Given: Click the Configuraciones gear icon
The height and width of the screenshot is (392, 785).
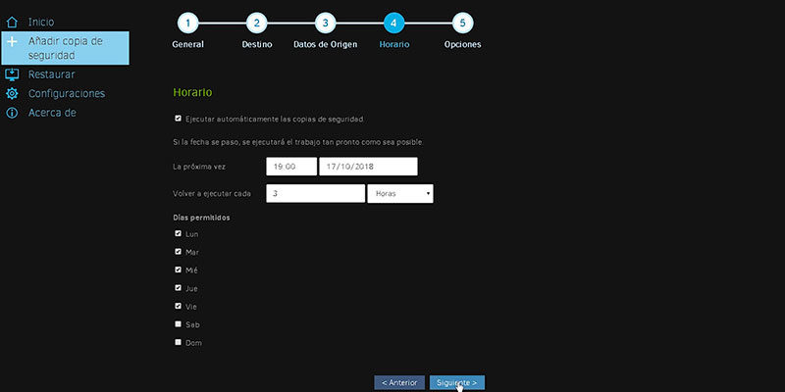Looking at the screenshot, I should (x=12, y=93).
